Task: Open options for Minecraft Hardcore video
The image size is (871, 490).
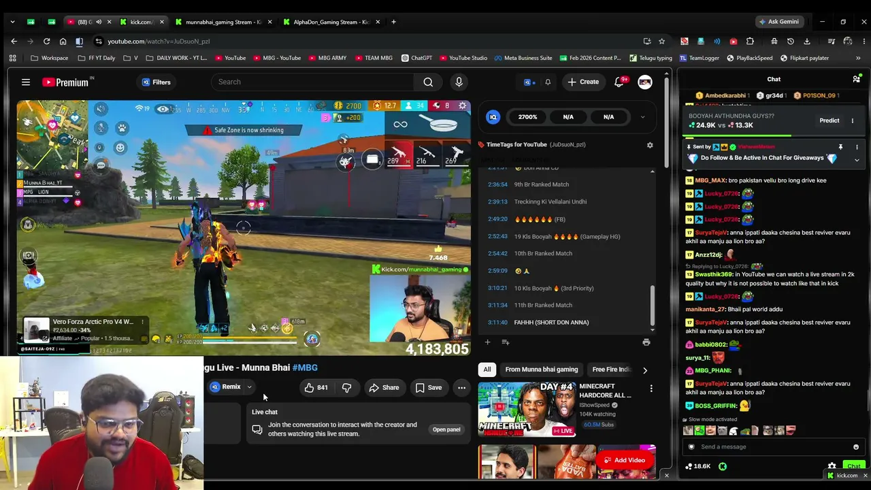Action: (x=651, y=389)
